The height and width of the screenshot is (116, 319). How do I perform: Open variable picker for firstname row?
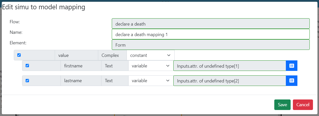[x=292, y=66]
